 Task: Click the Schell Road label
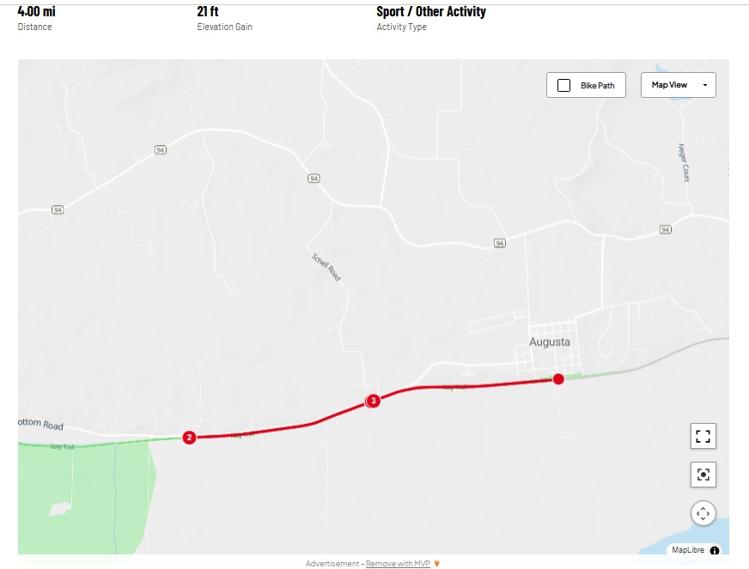pyautogui.click(x=326, y=267)
